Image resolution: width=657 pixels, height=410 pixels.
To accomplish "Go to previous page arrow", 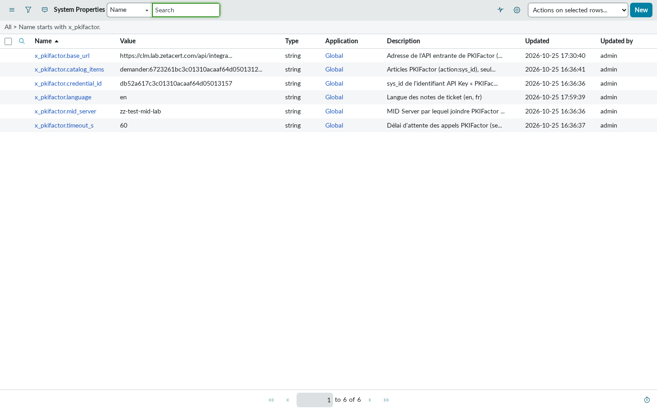I will click(287, 400).
